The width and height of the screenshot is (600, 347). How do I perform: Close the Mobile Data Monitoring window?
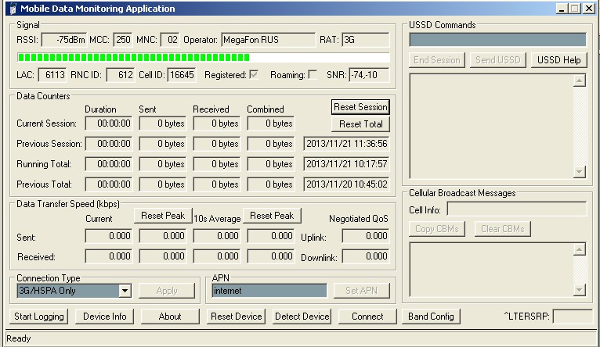point(588,9)
